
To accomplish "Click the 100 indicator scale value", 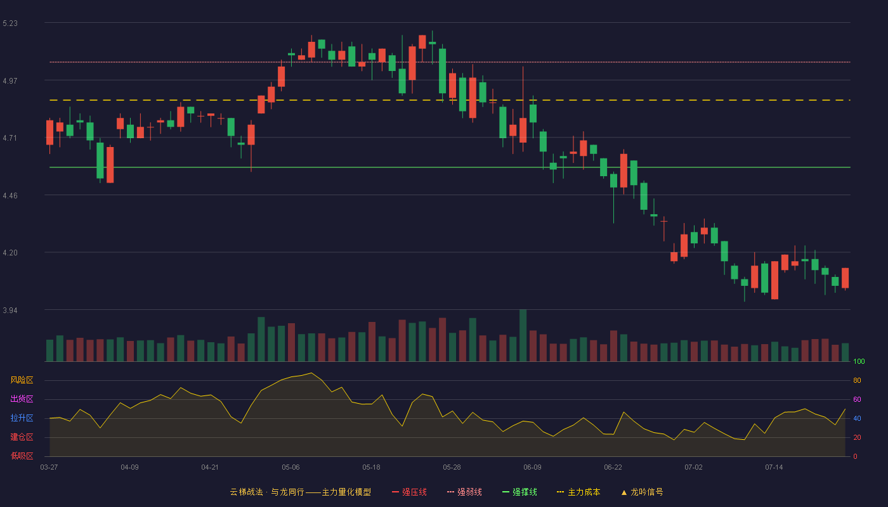I will [x=859, y=362].
